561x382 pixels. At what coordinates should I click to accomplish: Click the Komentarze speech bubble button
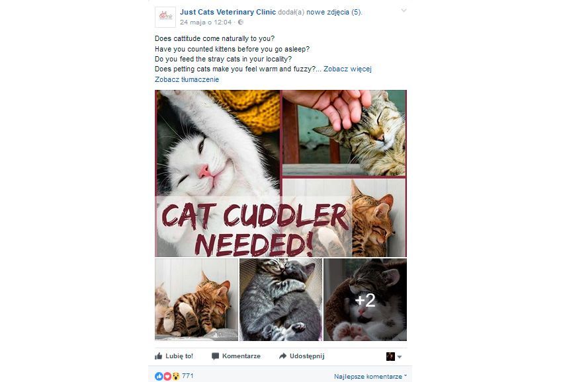[236, 356]
